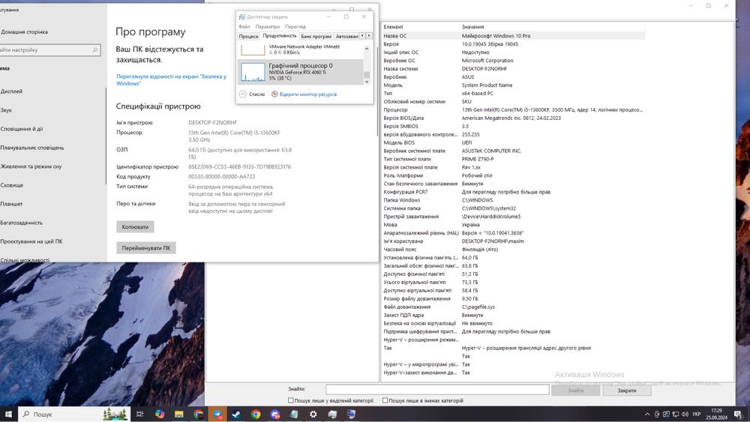Open Сповіщення й дії settings page
Image resolution: width=750 pixels, height=422 pixels.
(22, 129)
